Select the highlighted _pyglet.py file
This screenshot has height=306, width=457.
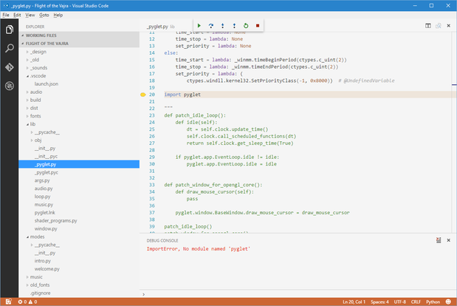pyautogui.click(x=79, y=164)
